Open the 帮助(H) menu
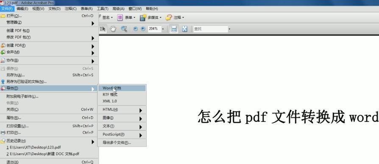 pyautogui.click(x=152, y=9)
